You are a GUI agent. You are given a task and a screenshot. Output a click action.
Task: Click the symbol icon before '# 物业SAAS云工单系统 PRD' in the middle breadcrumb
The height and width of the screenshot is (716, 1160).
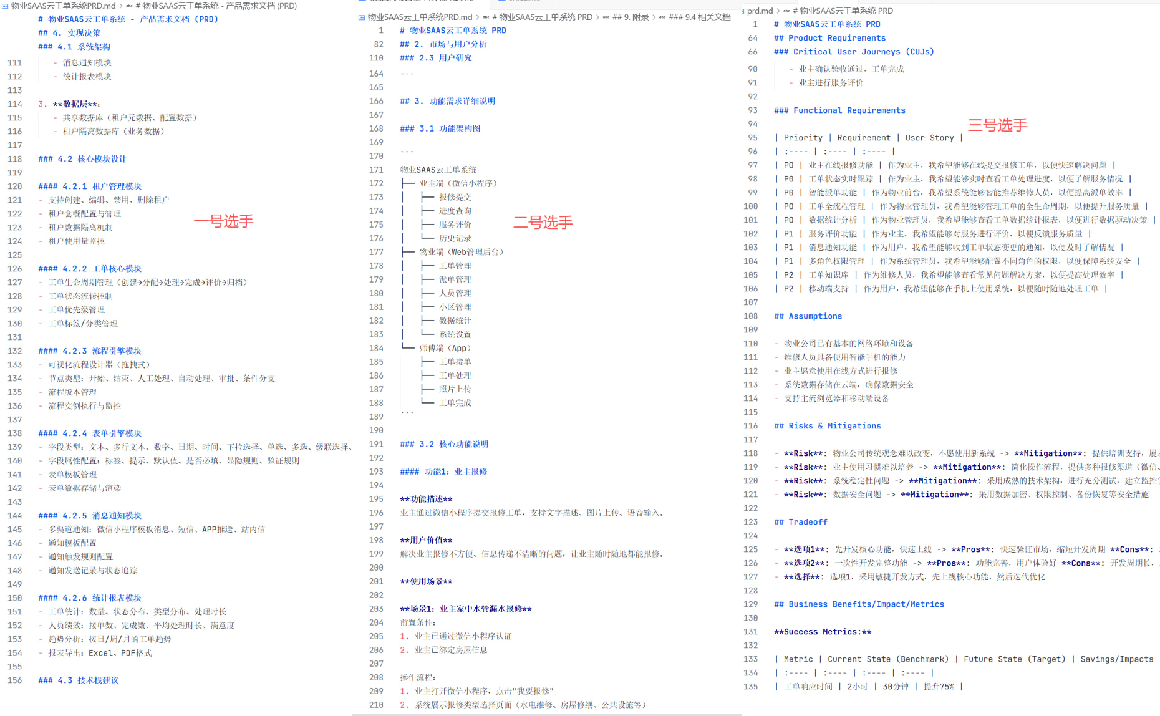[x=486, y=17]
